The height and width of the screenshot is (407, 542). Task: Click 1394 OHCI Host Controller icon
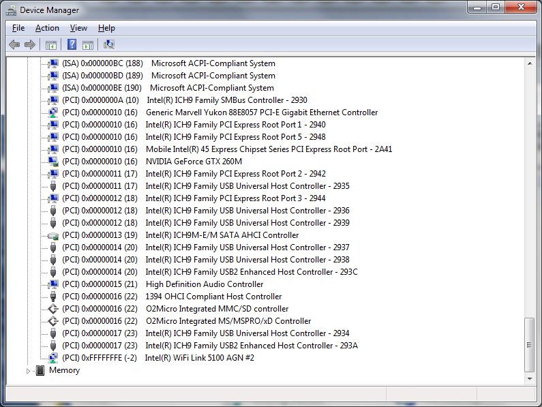53,297
